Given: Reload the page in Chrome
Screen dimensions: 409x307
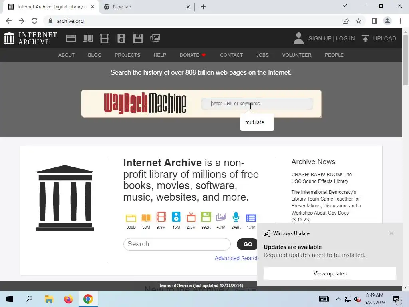Looking at the screenshot, I should (34, 21).
